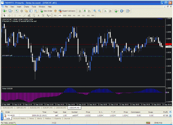The image size is (173, 125).
Task: Open the Mailbox terminal tab
Action: point(48,118)
